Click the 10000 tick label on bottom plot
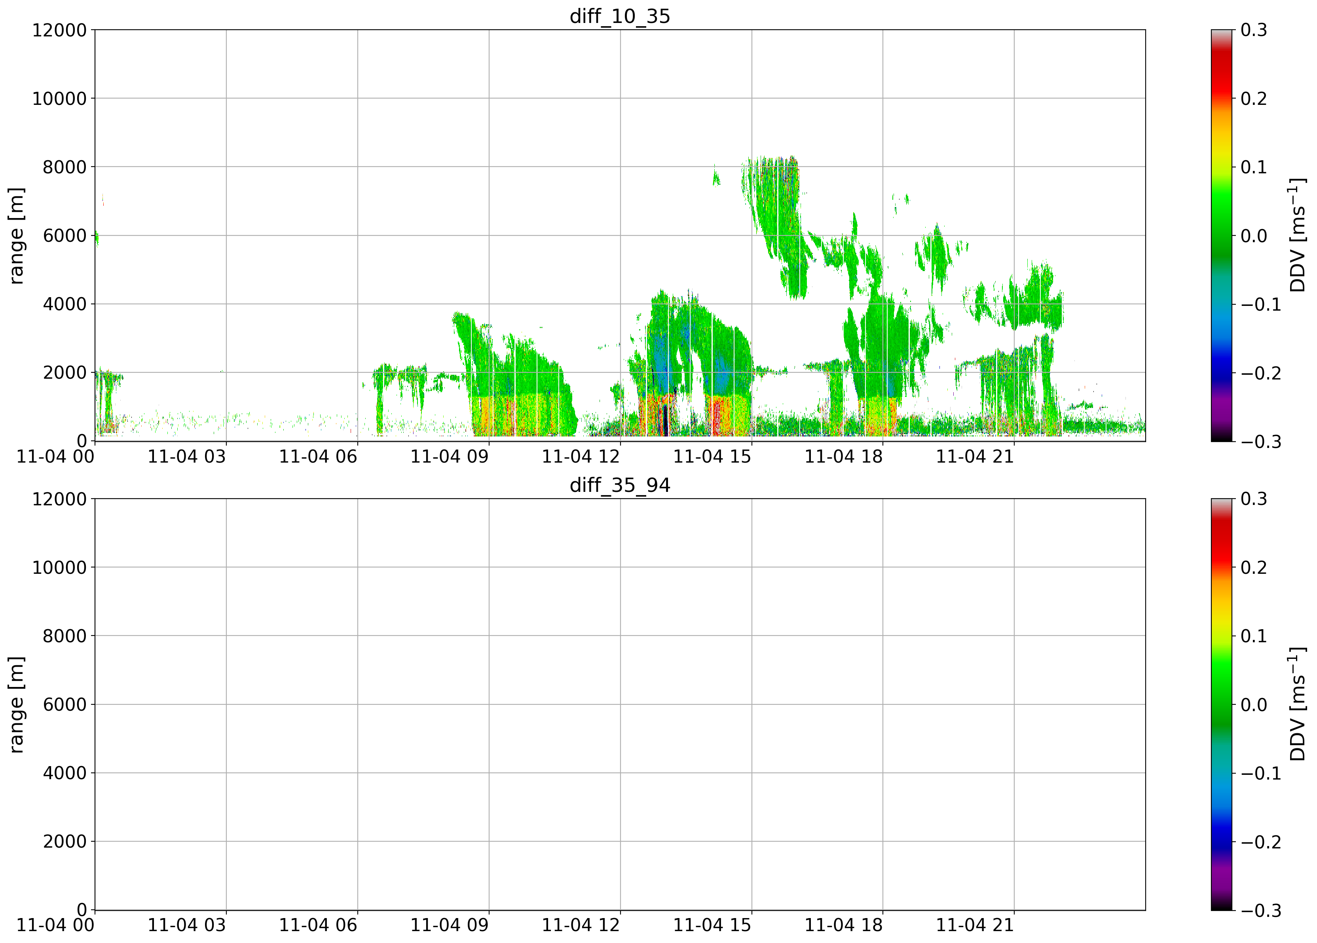Viewport: 1317px width, 943px height. [x=59, y=567]
